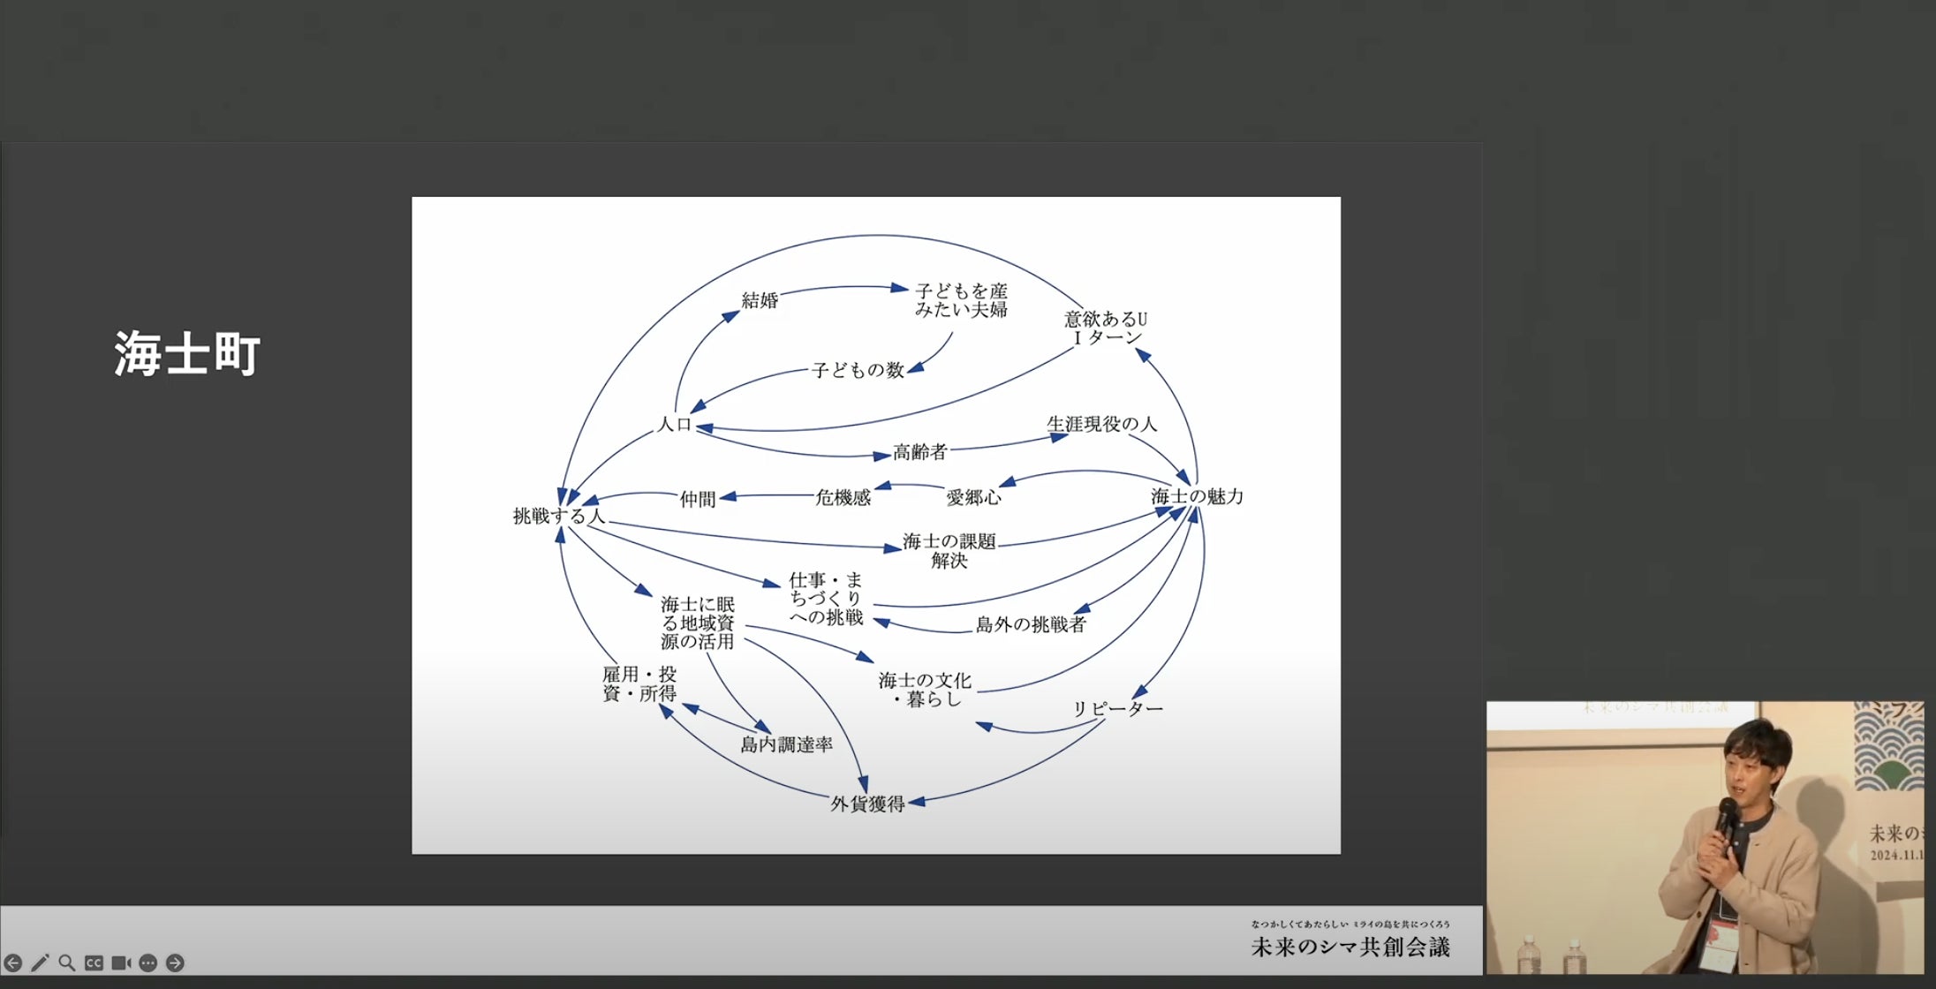Click the 未来のシマ共創会議 logo text
1936x989 pixels.
[1350, 947]
